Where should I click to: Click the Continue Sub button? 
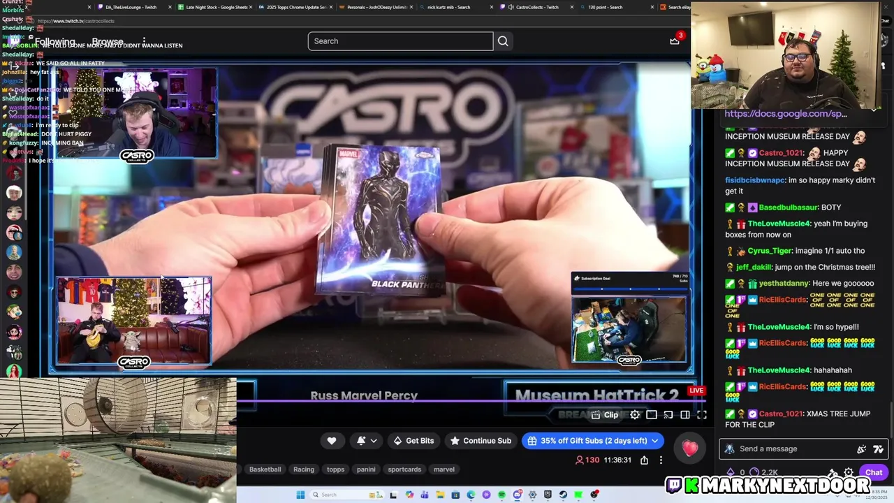click(x=481, y=441)
